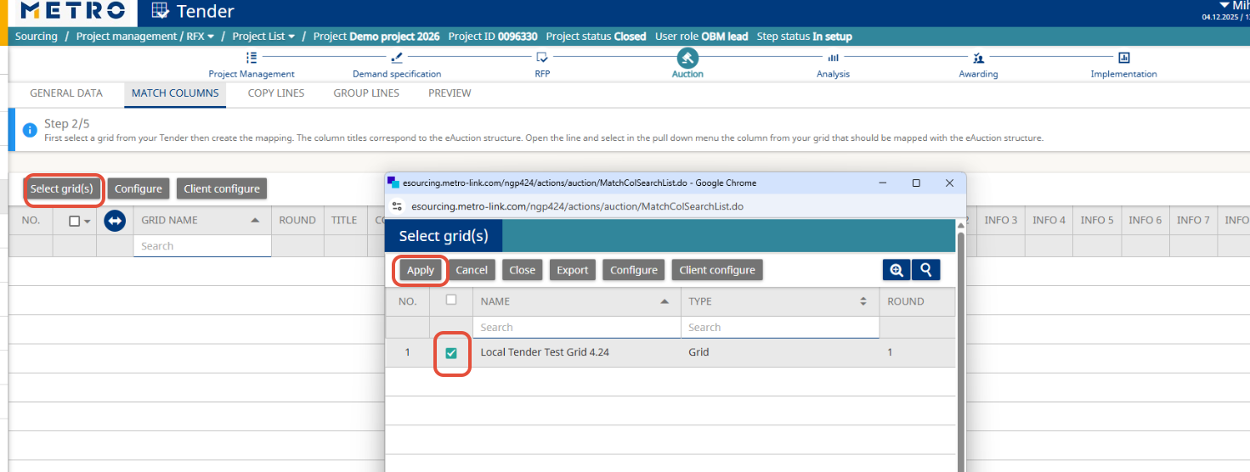The height and width of the screenshot is (472, 1250).
Task: Click Configure in the main toolbar
Action: click(x=139, y=188)
